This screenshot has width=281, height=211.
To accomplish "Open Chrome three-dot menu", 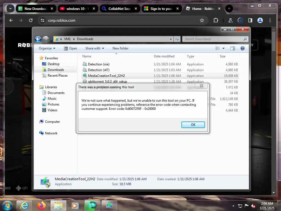I will pos(270,20).
